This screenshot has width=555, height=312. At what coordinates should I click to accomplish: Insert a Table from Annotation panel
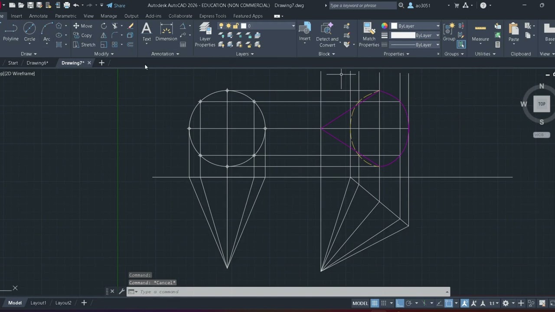183,45
